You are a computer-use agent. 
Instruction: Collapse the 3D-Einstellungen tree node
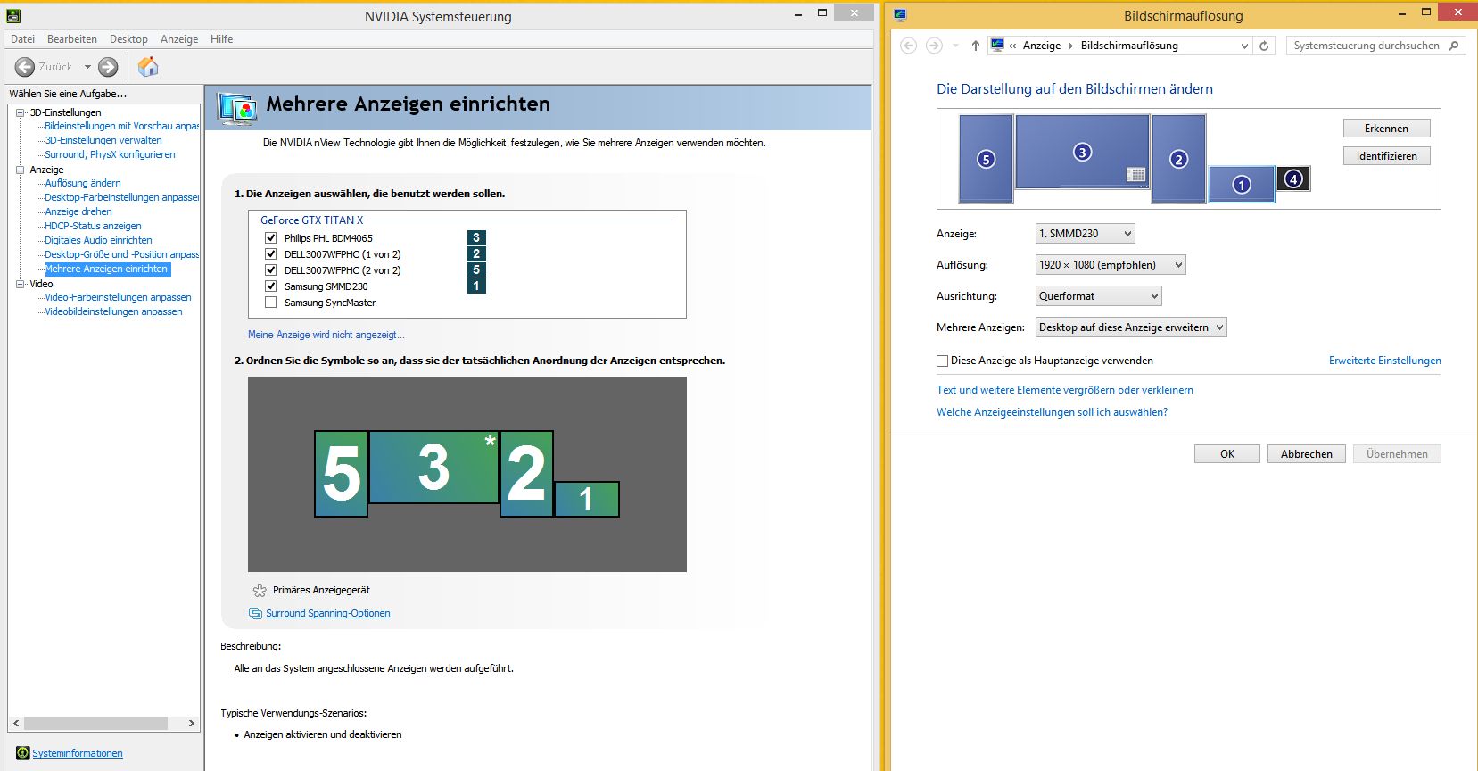(x=21, y=112)
